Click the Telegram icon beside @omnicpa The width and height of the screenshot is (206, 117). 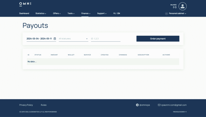coord(137,105)
